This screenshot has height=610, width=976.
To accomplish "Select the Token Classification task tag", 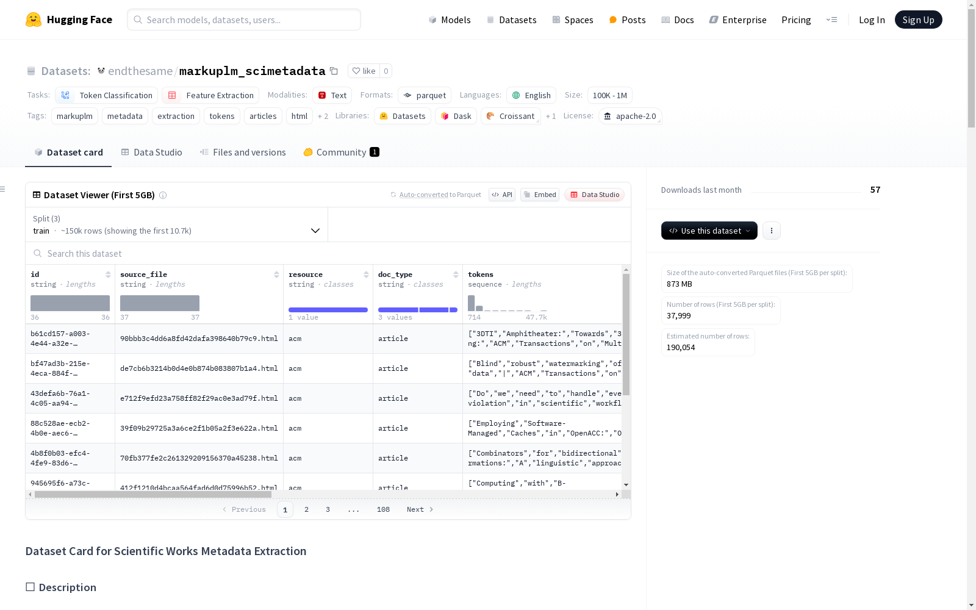I will (107, 95).
